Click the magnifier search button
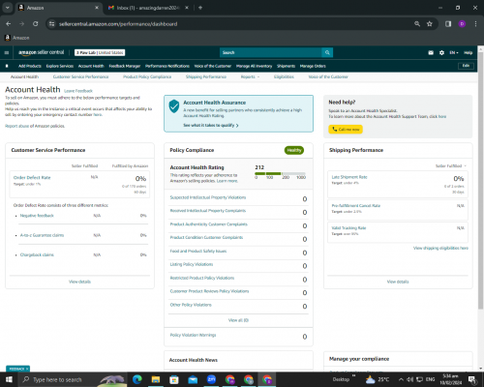 point(327,52)
